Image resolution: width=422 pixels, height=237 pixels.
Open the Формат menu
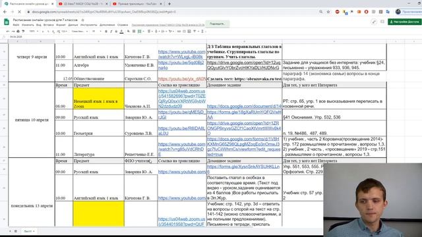61,25
